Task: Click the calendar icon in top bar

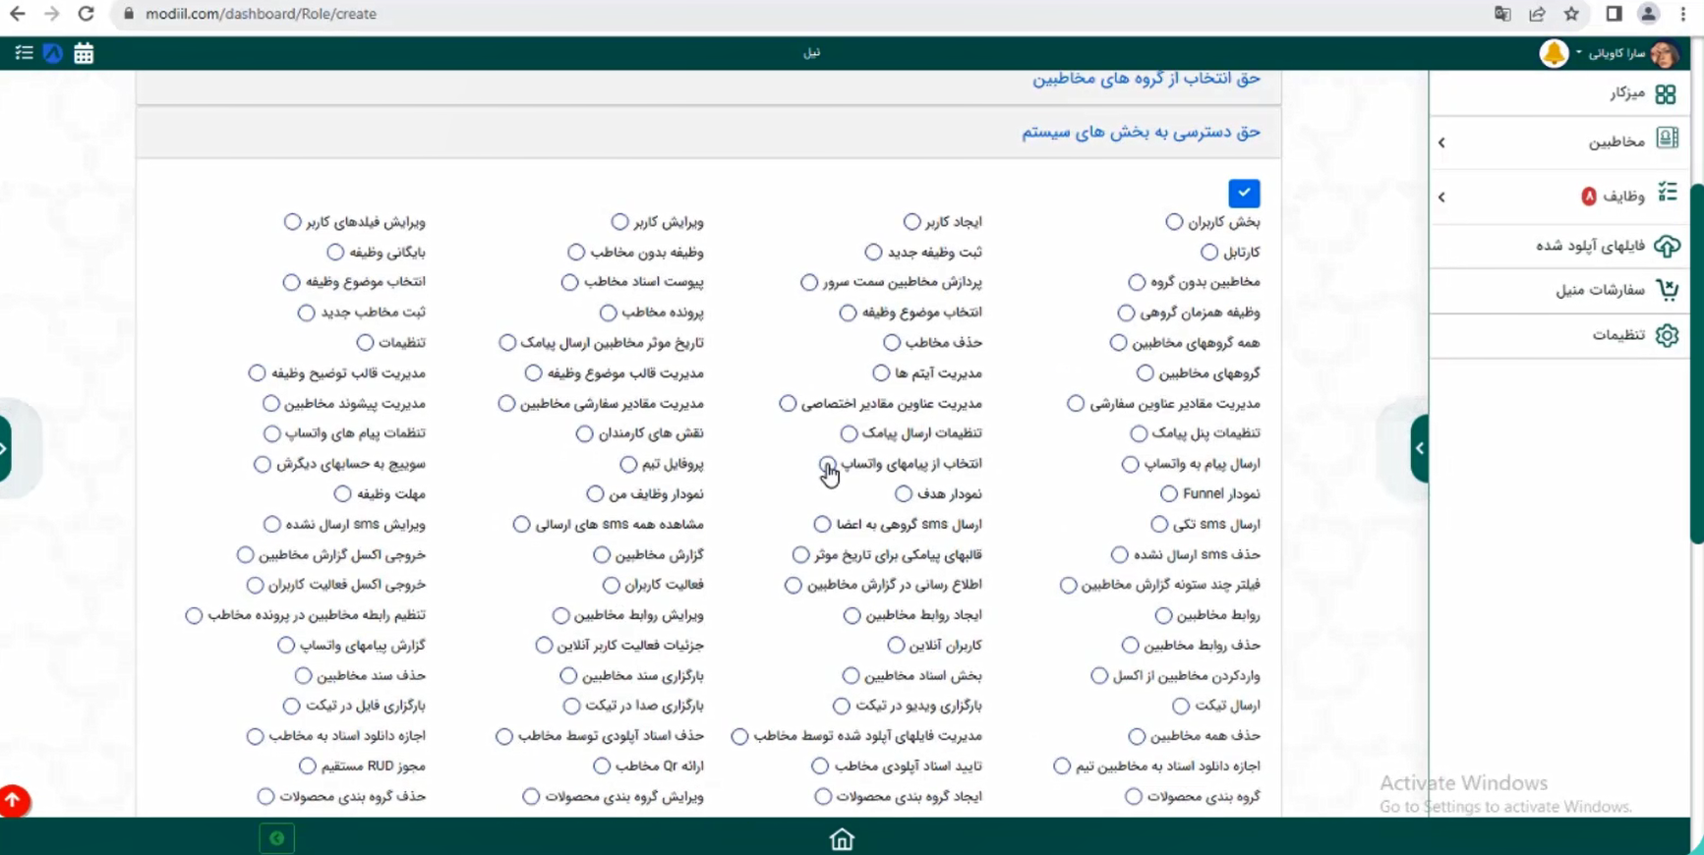Action: coord(84,54)
